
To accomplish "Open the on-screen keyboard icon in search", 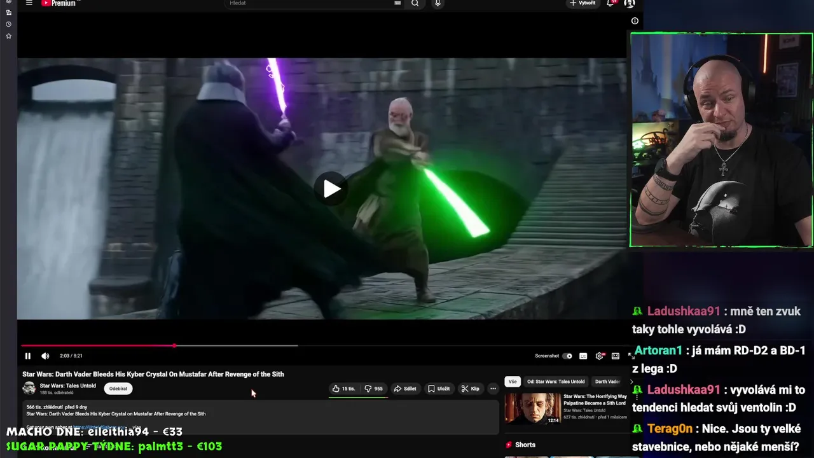I will 397,3.
